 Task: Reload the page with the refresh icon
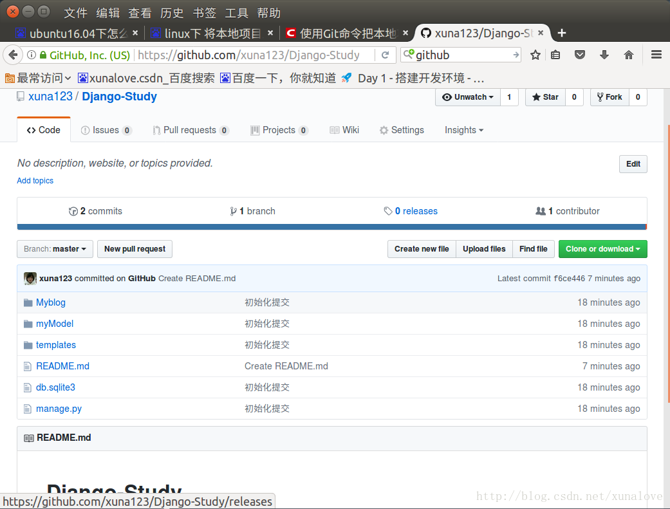385,55
